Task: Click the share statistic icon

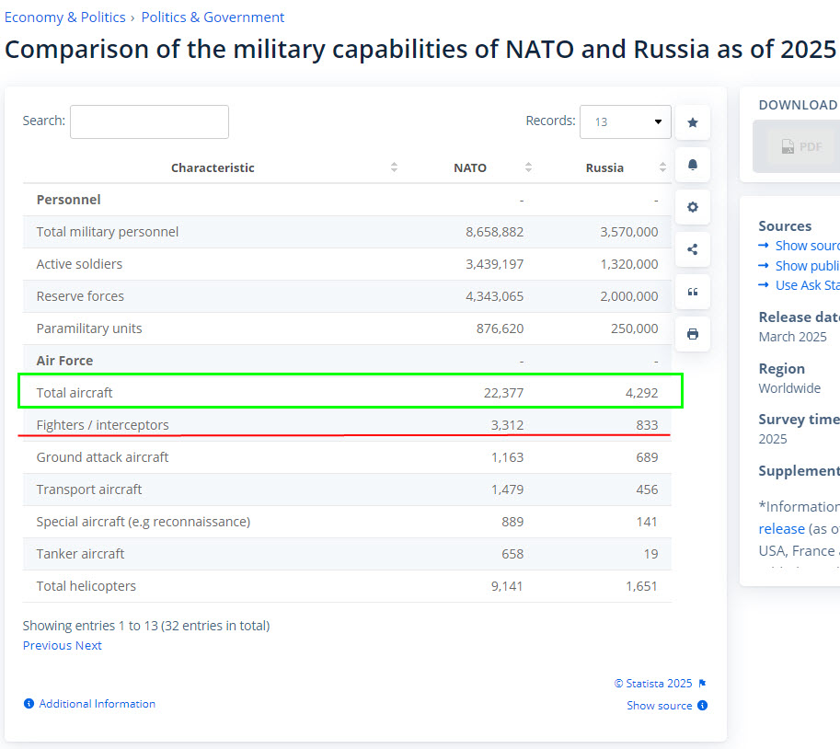Action: tap(693, 249)
